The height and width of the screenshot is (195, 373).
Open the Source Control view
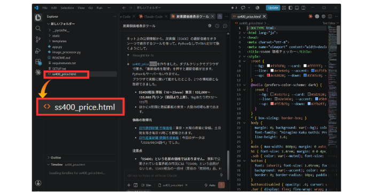click(x=38, y=40)
